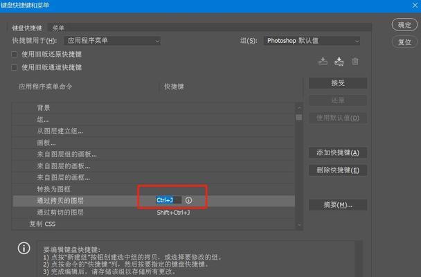Click the info icon beside Ctrl+J
This screenshot has height=277, width=421.
pyautogui.click(x=189, y=200)
